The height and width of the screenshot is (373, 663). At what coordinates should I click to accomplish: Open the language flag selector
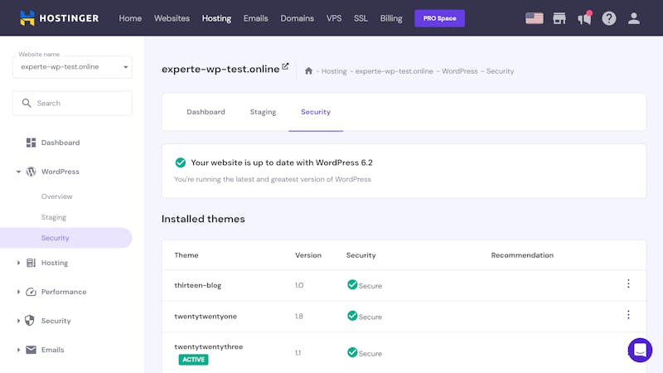coord(535,18)
